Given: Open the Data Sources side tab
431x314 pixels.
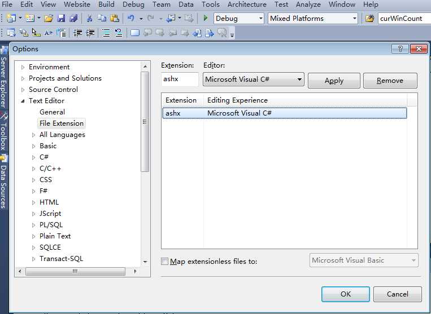Looking at the screenshot, I should click(3, 182).
